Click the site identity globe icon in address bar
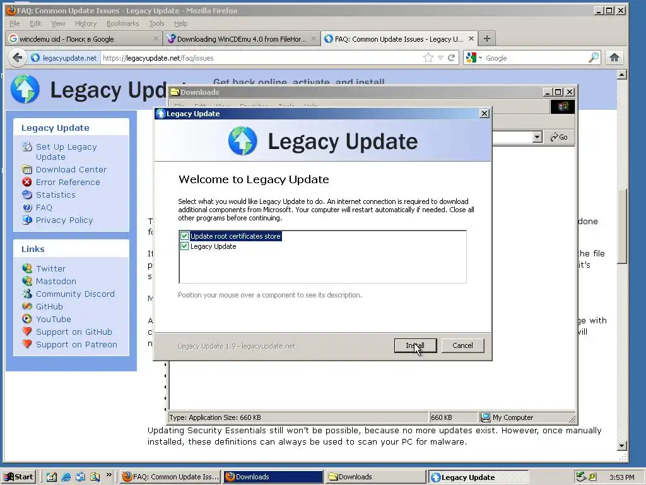The image size is (646, 485). point(35,58)
